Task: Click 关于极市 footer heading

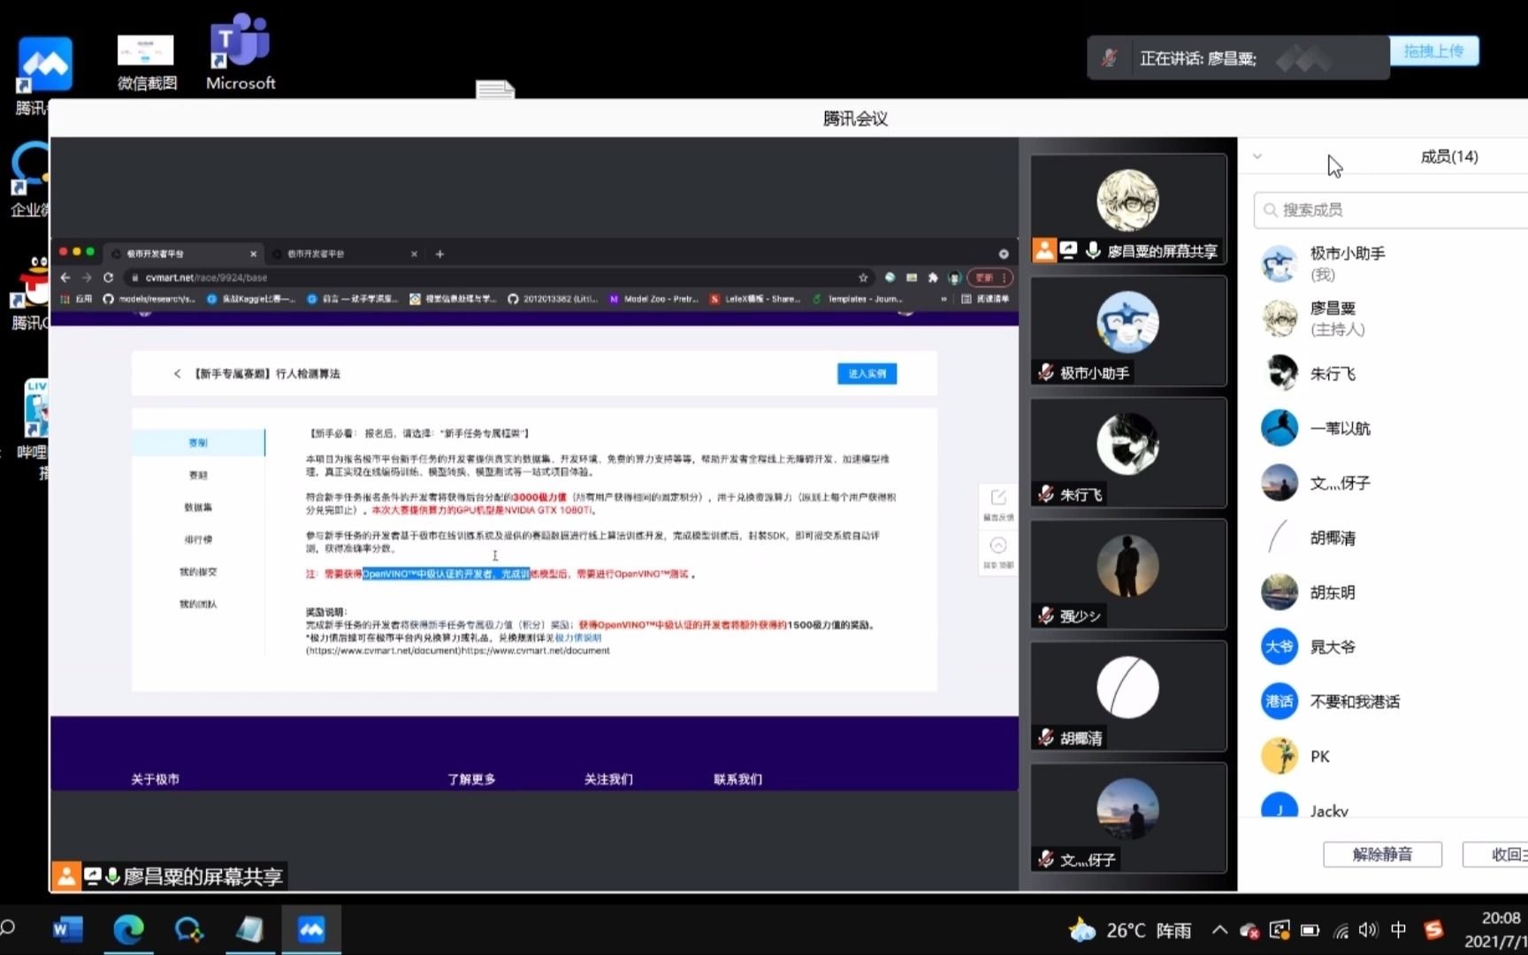Action: point(155,779)
